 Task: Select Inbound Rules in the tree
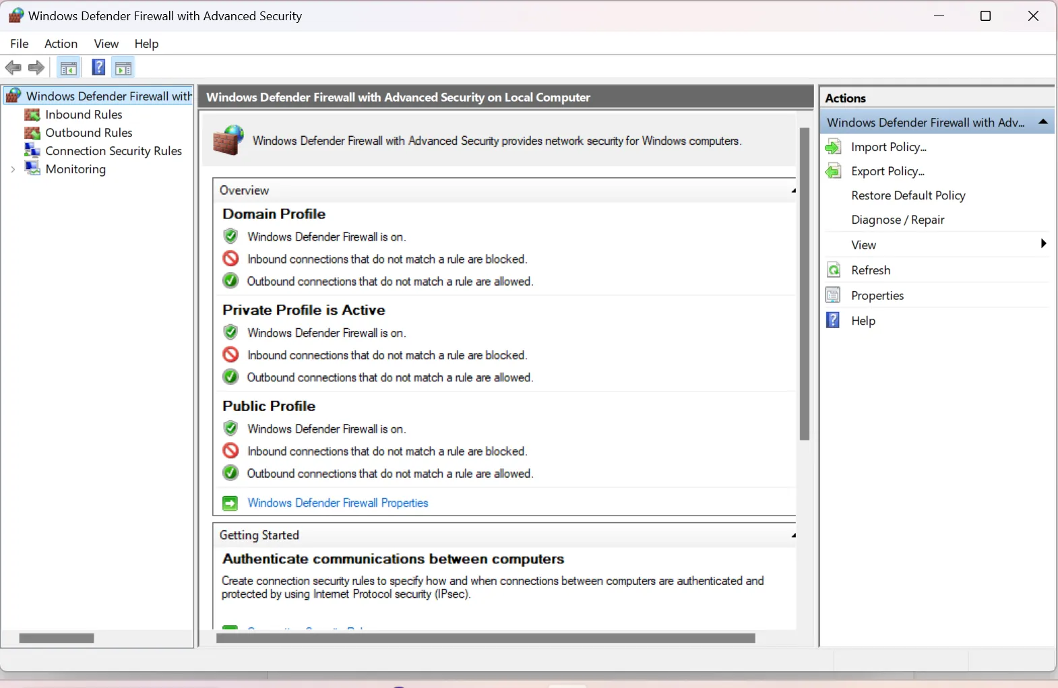[84, 115]
